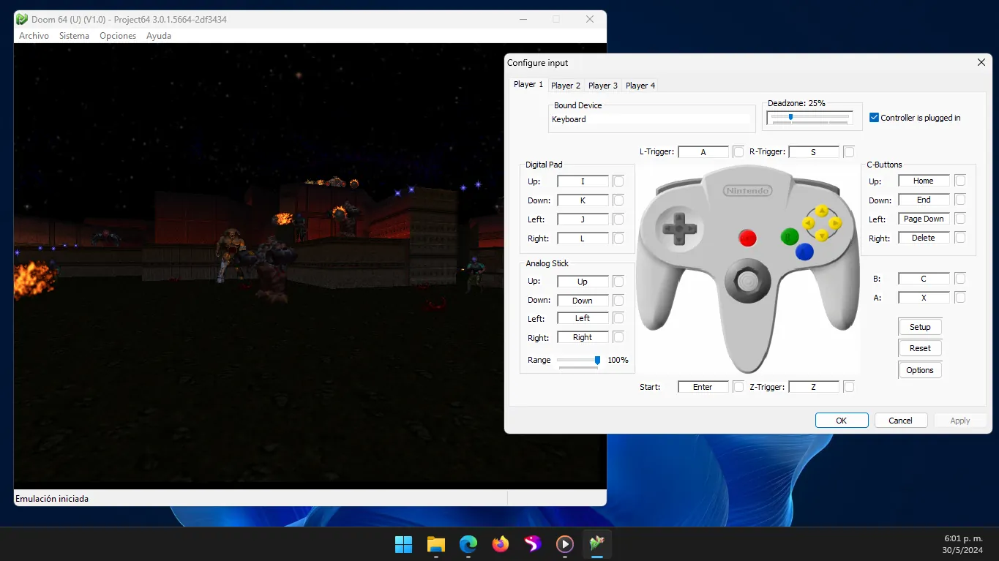Image resolution: width=999 pixels, height=561 pixels.
Task: Click the Analog Stick Left binding field
Action: (583, 318)
